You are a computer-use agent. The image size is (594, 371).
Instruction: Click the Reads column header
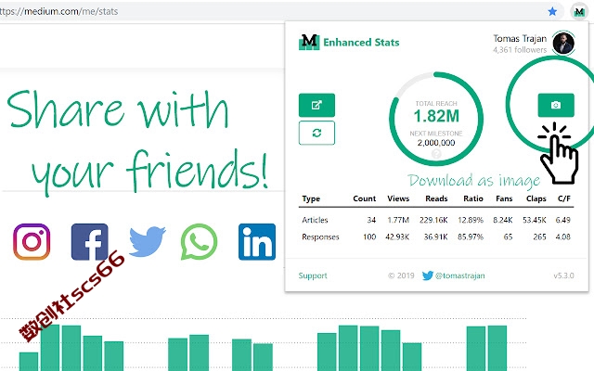click(436, 198)
